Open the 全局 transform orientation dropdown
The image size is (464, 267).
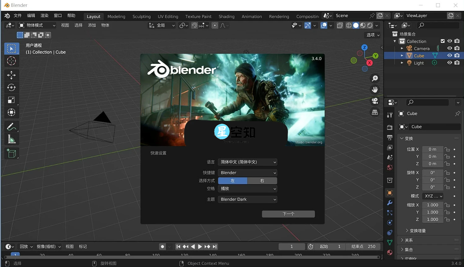pos(162,25)
